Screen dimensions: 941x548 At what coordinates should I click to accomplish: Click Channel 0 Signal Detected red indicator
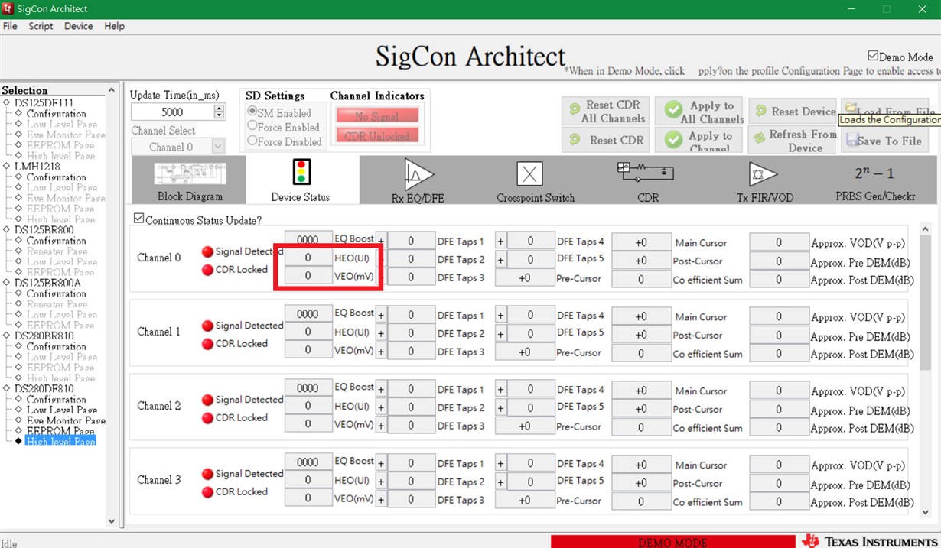point(207,251)
